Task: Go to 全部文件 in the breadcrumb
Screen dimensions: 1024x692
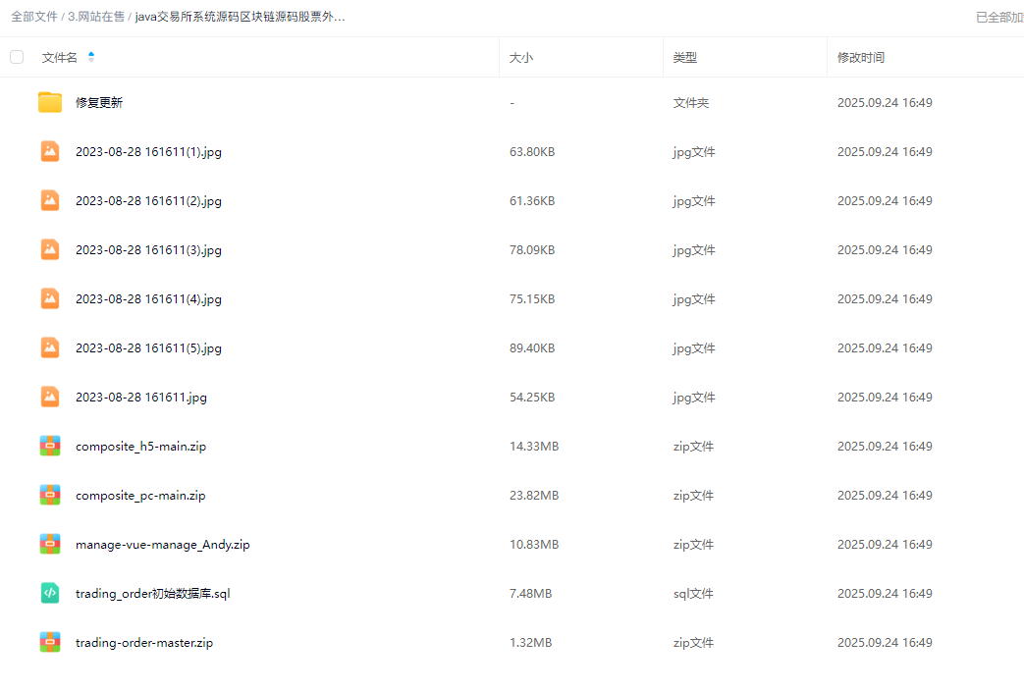Action: [x=33, y=17]
